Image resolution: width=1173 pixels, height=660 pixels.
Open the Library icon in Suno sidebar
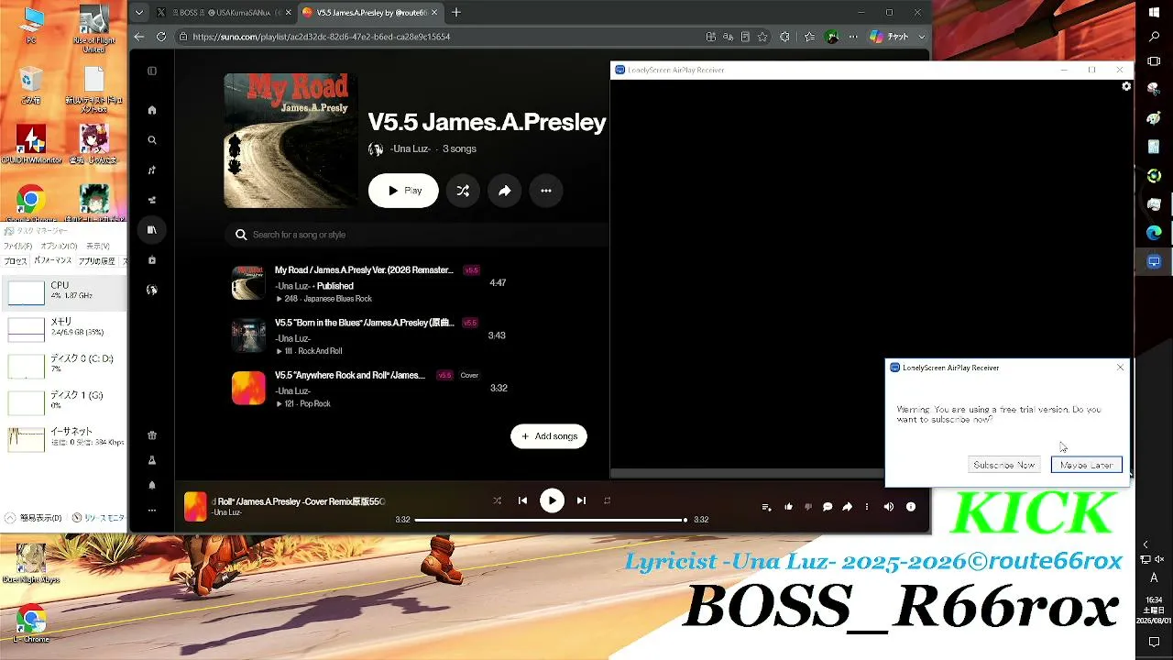pos(152,230)
